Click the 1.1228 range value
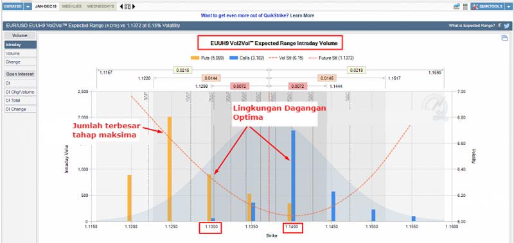The image size is (514, 243). click(144, 78)
